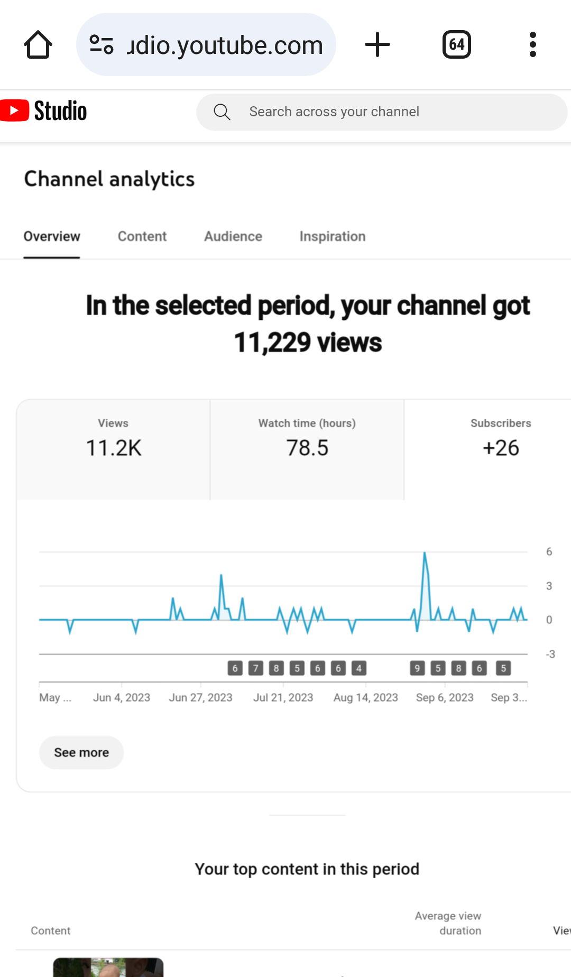This screenshot has width=571, height=977.
Task: Open the browser overflow menu
Action: (x=532, y=44)
